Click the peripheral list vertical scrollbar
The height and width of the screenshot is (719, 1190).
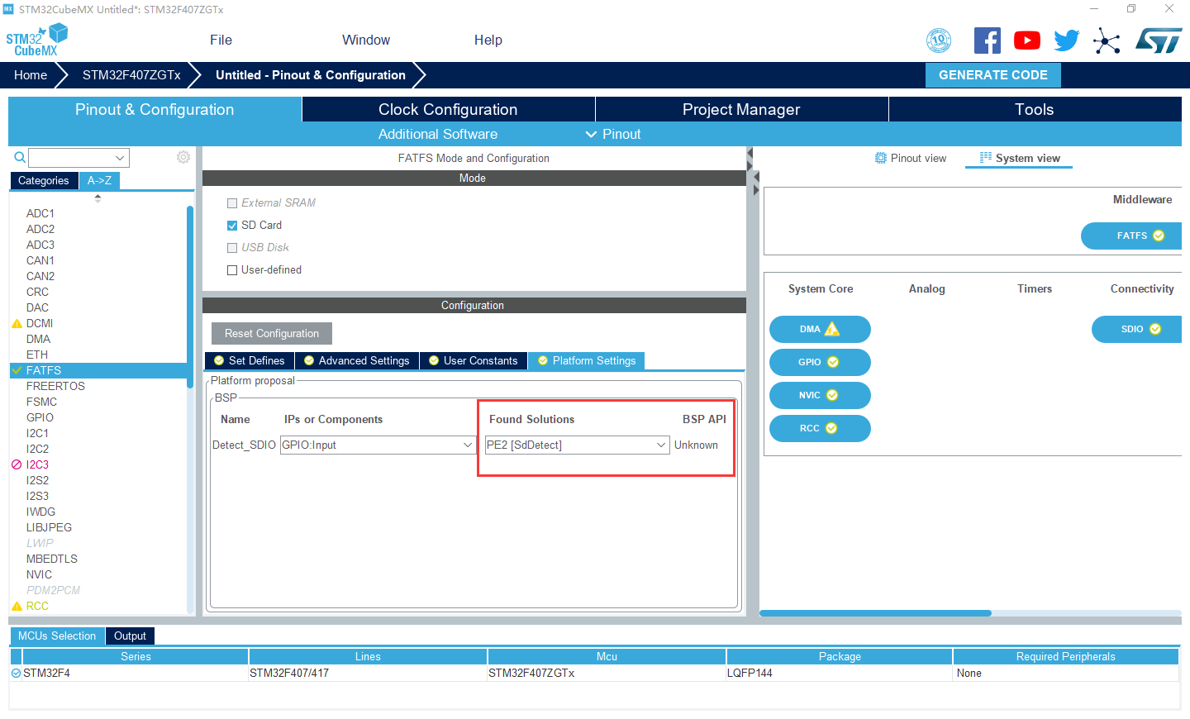click(190, 298)
